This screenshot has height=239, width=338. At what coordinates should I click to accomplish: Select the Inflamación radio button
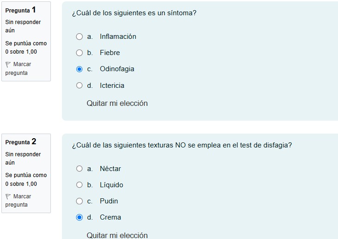79,37
